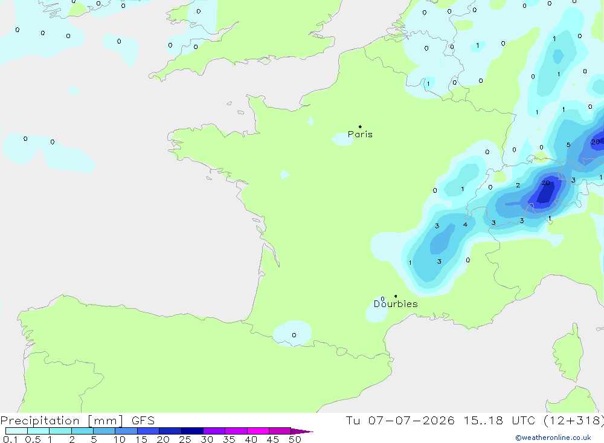
Task: Pick the lightest cyan 0.1–0.5 legend swatch
Action: (16, 431)
